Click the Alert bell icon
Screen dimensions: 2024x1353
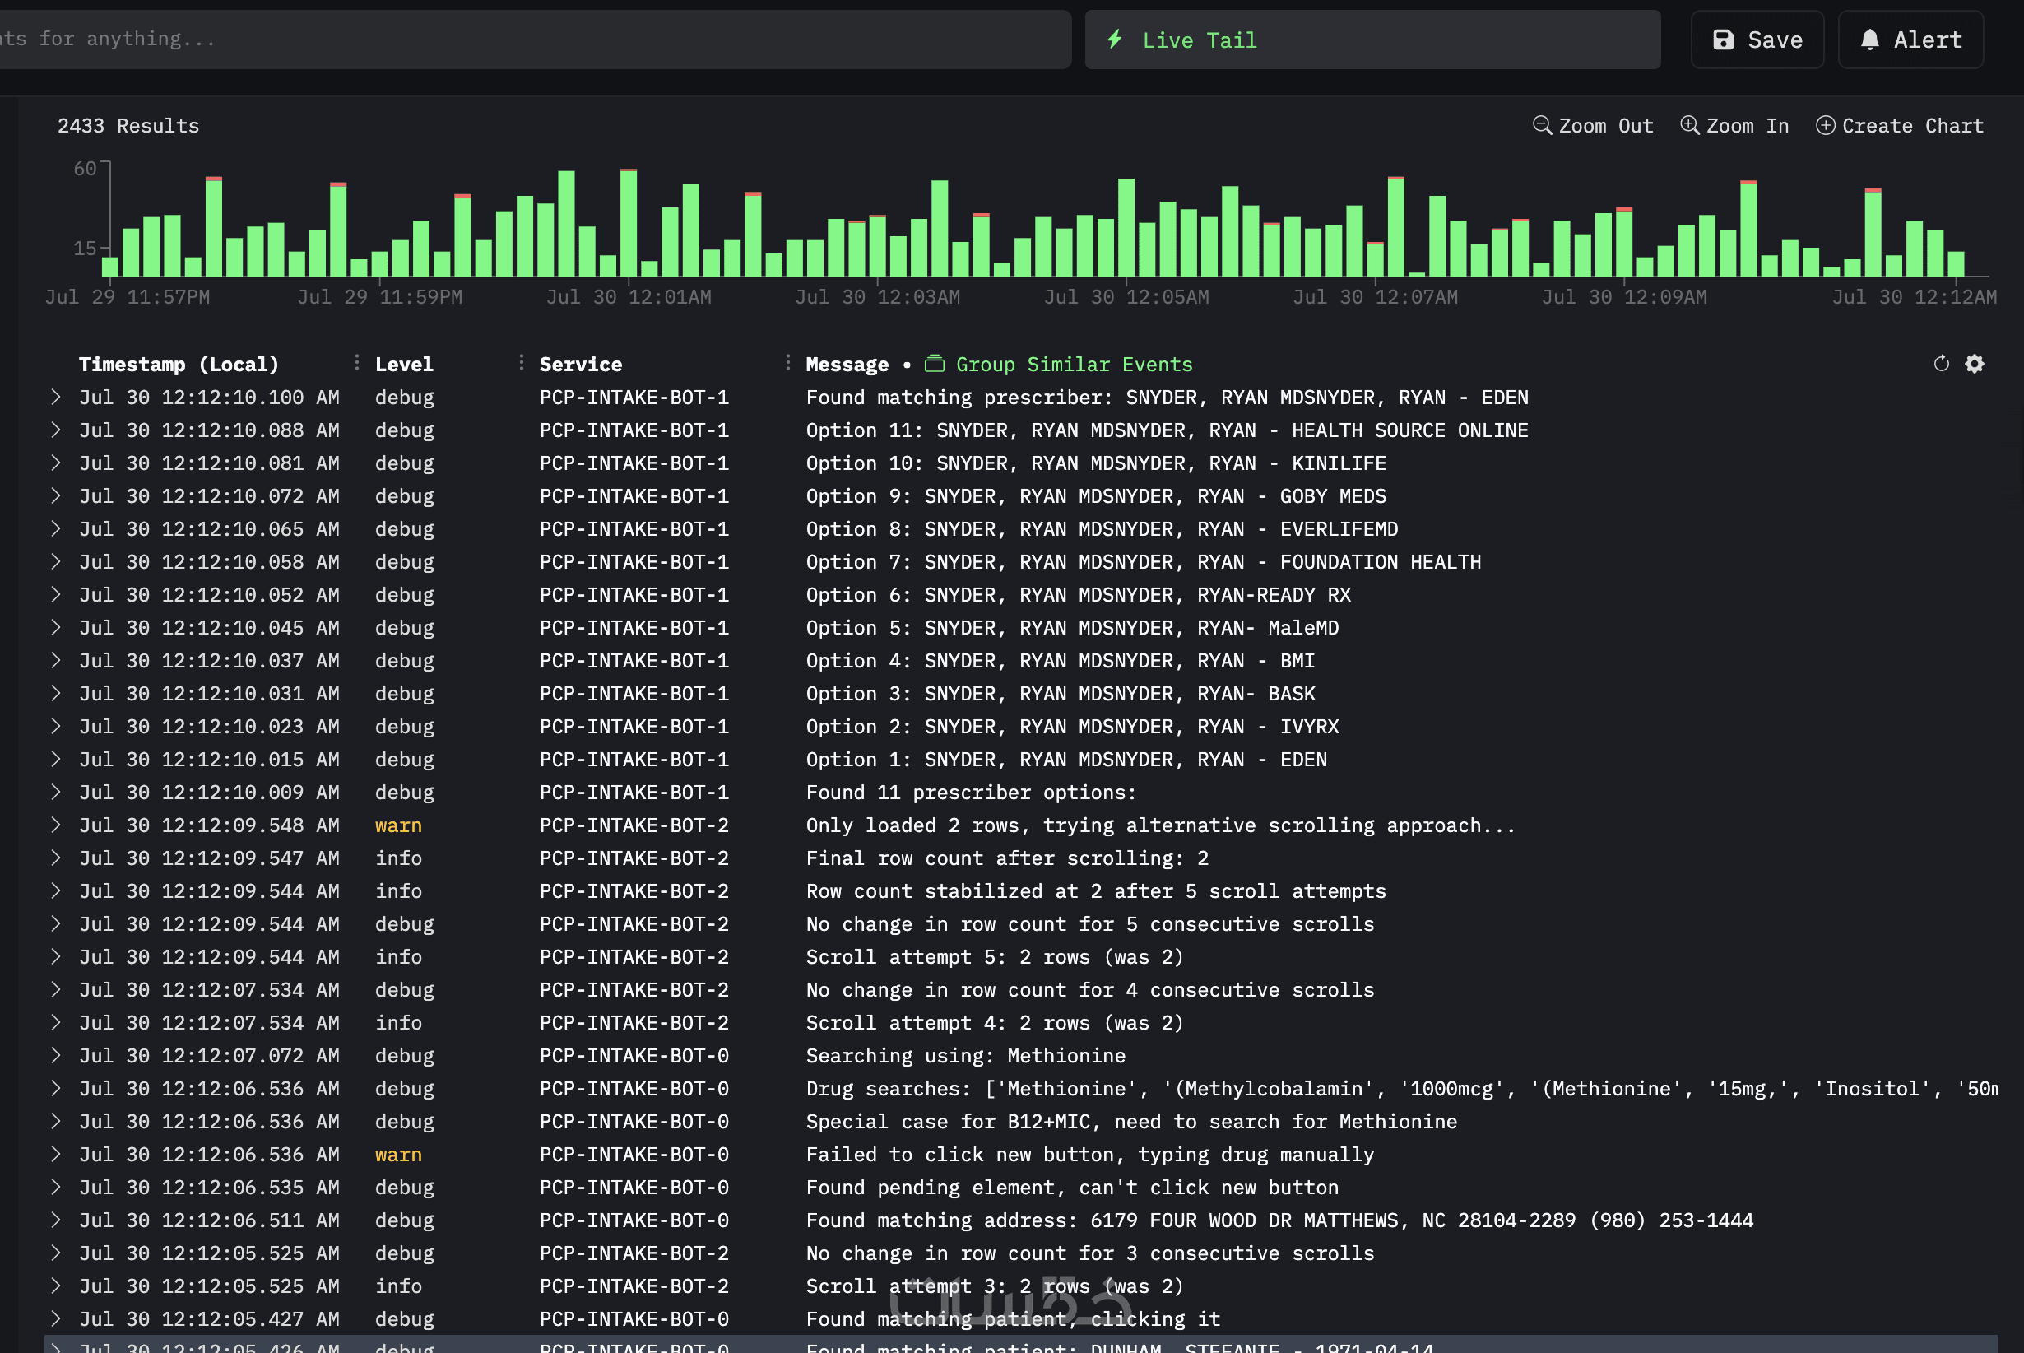1869,40
